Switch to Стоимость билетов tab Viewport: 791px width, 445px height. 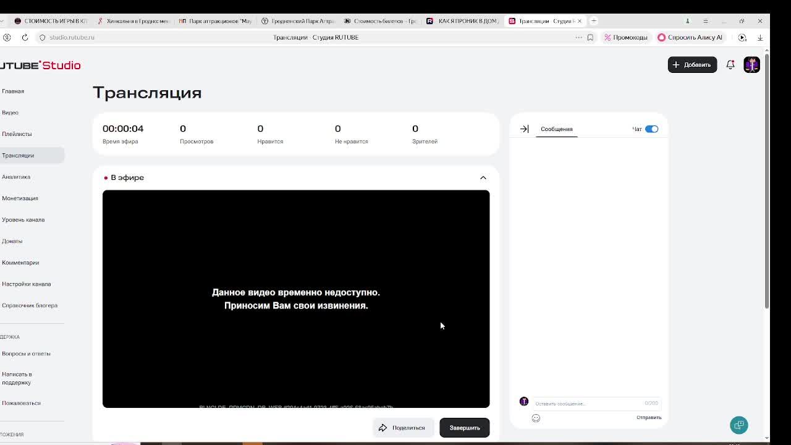coord(380,21)
